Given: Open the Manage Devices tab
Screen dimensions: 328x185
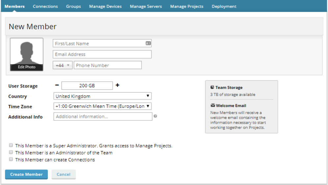Looking at the screenshot, I should (x=105, y=6).
